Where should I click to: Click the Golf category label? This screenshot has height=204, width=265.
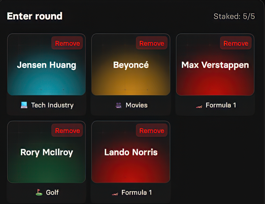52,192
